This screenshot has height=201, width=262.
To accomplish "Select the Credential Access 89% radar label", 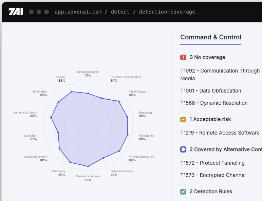I will pyautogui.click(x=88, y=178).
